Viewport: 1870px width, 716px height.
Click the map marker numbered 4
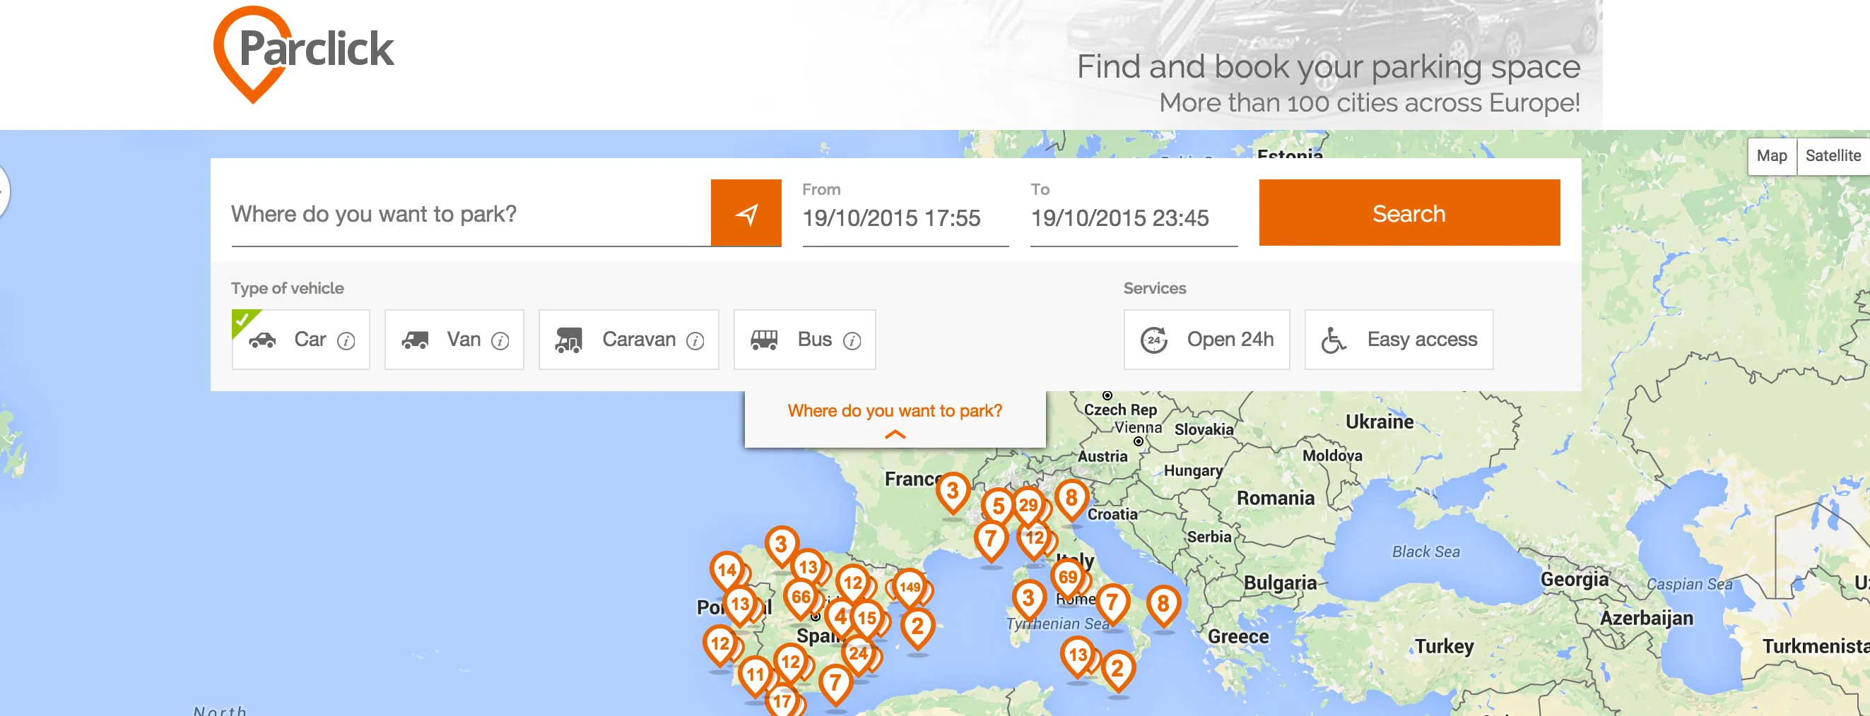(840, 617)
